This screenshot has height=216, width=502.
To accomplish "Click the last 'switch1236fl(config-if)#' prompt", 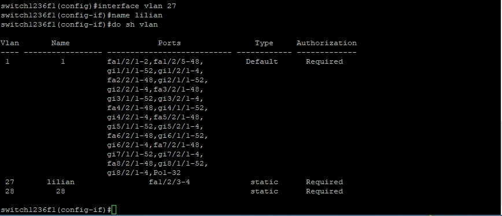I will (x=56, y=210).
